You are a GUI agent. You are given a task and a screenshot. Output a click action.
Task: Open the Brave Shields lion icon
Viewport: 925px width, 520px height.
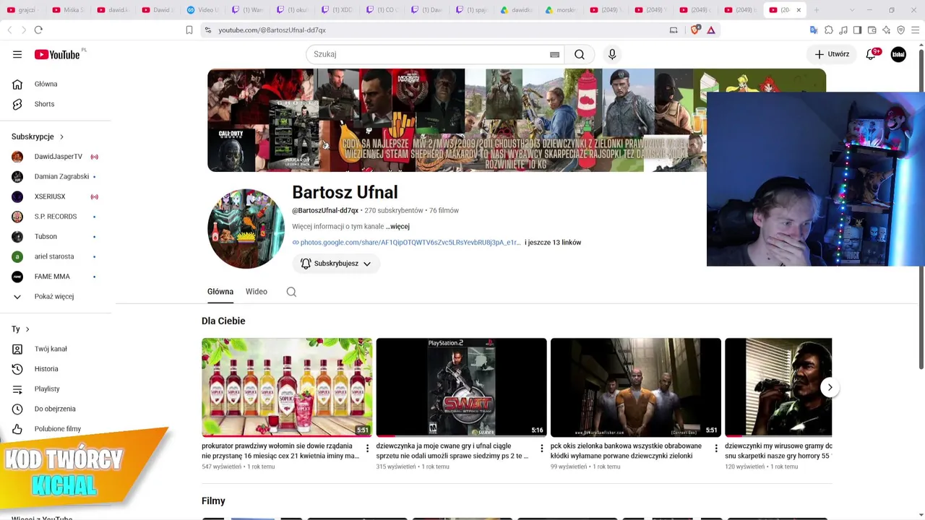pyautogui.click(x=695, y=30)
